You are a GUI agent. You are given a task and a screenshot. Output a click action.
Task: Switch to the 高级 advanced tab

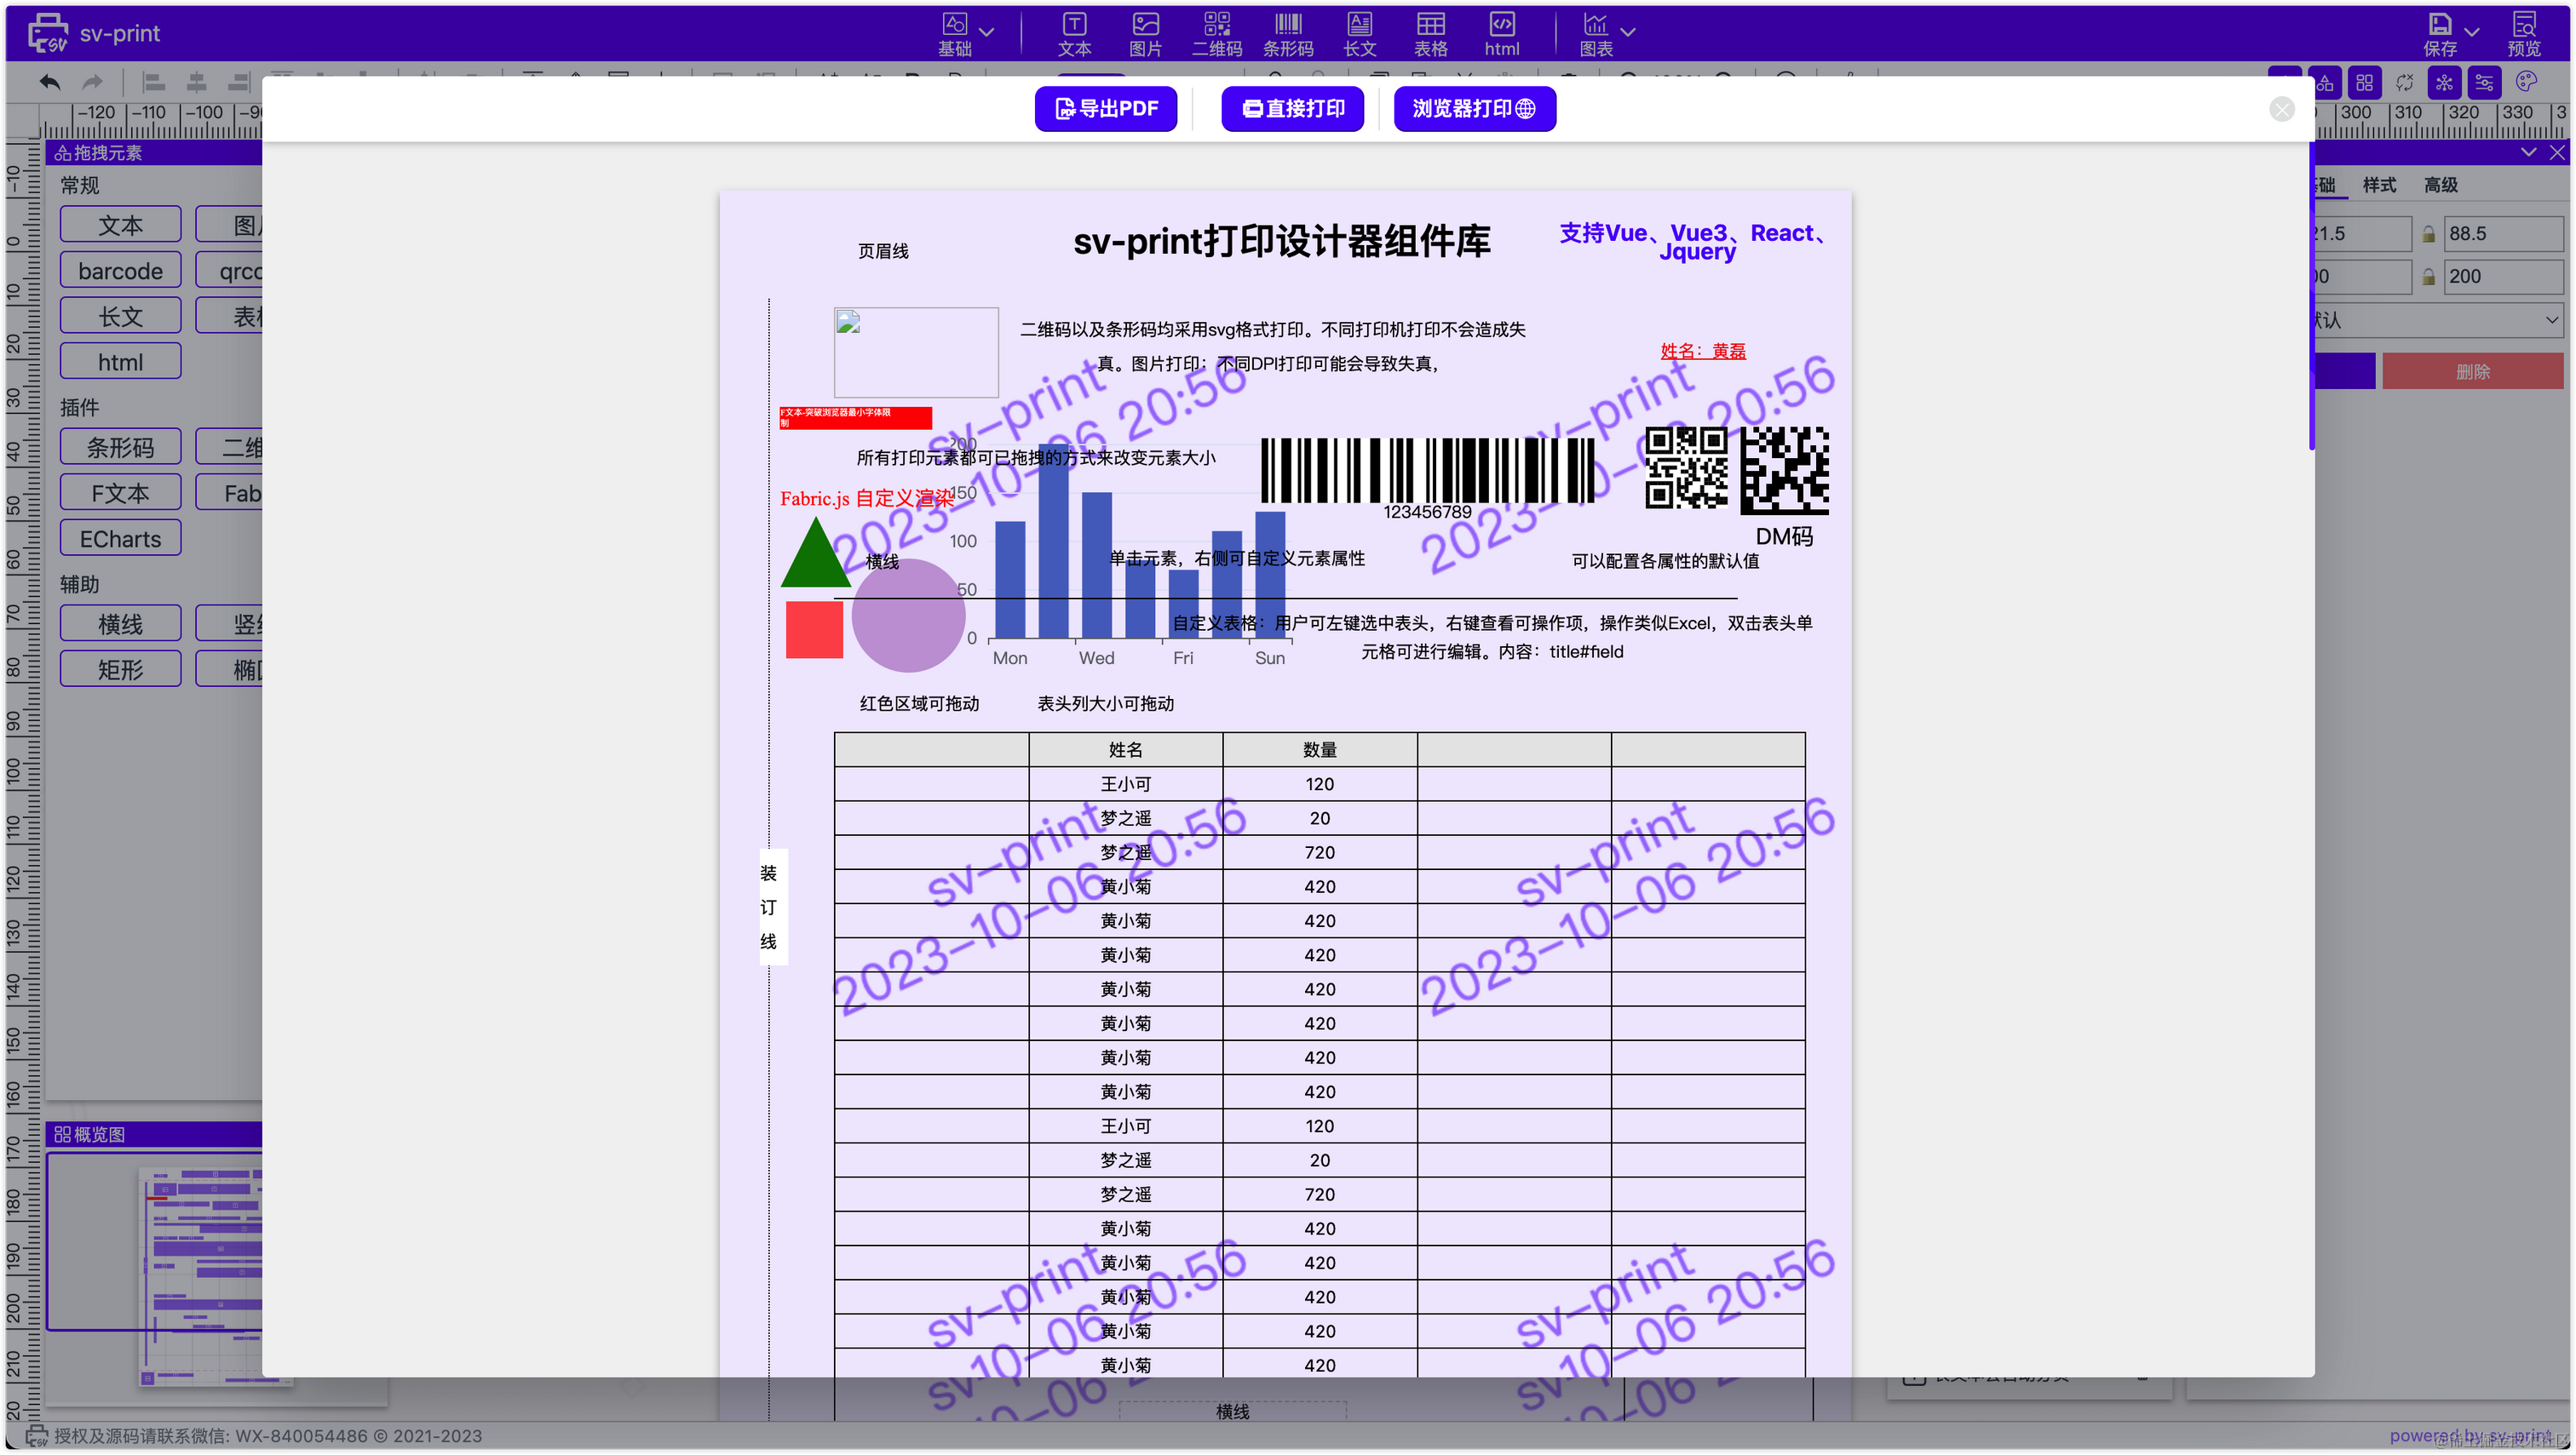point(2440,185)
